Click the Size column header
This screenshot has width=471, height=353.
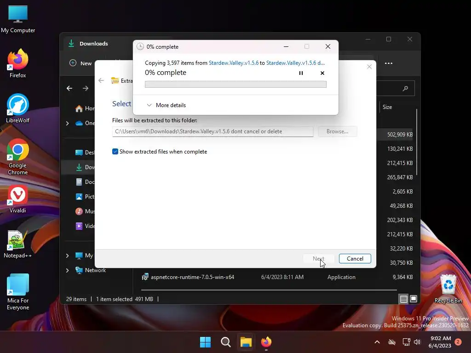coord(387,107)
